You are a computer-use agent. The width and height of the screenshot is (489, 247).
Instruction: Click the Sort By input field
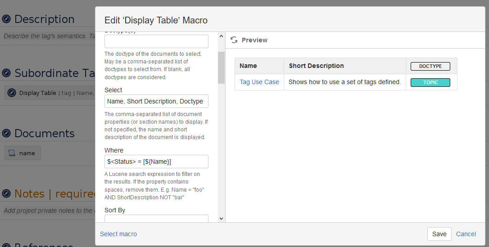(156, 219)
